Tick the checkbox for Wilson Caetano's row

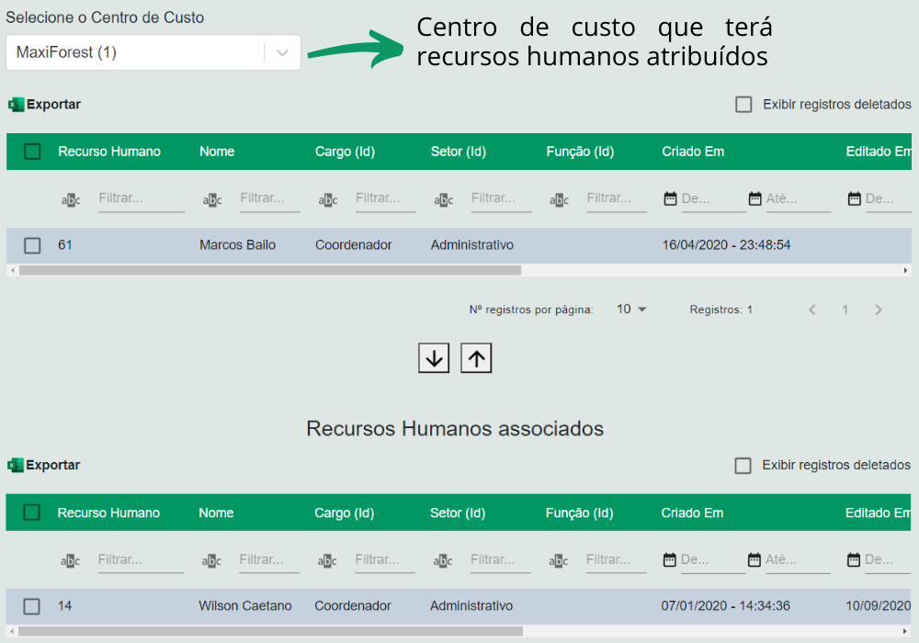[x=32, y=606]
